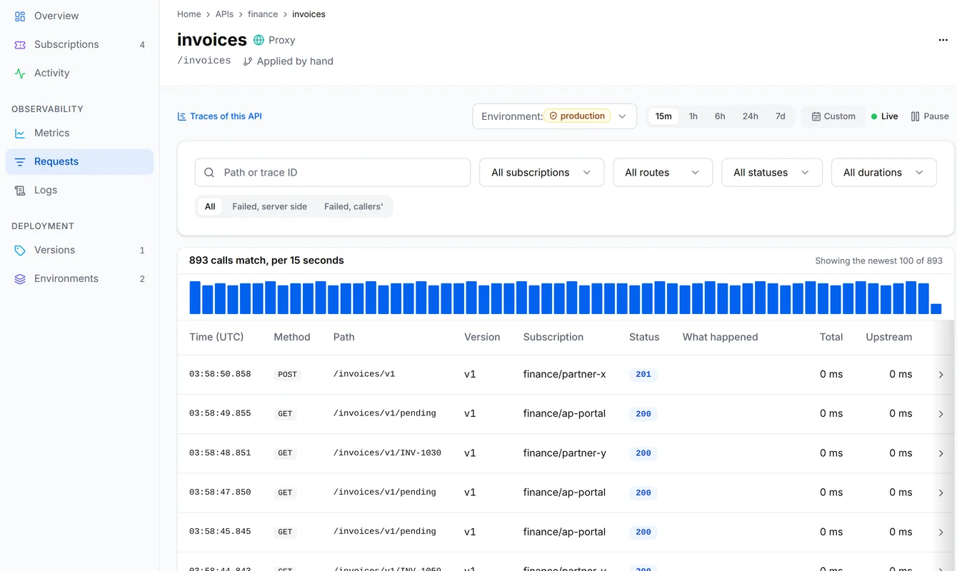Select the Failed, callers' tab

click(x=354, y=206)
